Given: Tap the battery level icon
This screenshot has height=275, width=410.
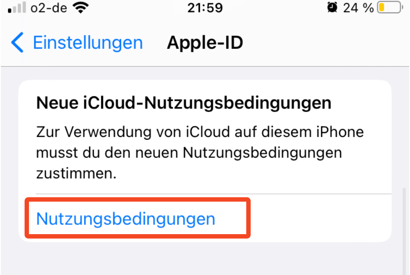Looking at the screenshot, I should (x=390, y=7).
